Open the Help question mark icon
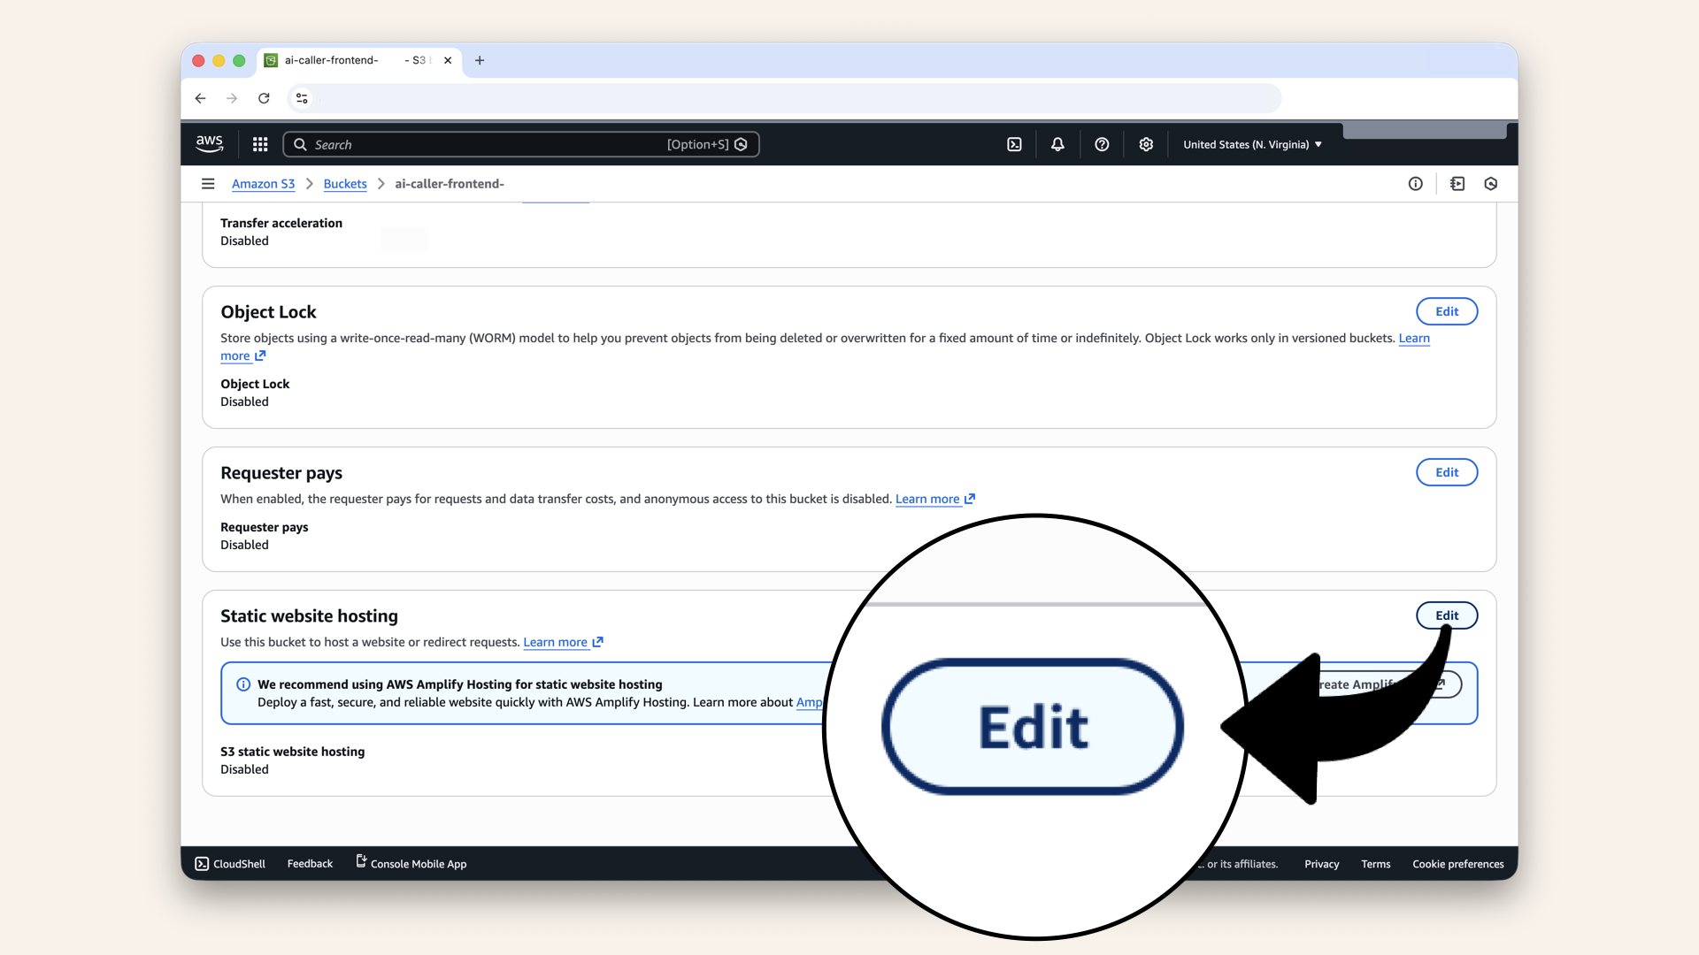1699x955 pixels. tap(1102, 143)
